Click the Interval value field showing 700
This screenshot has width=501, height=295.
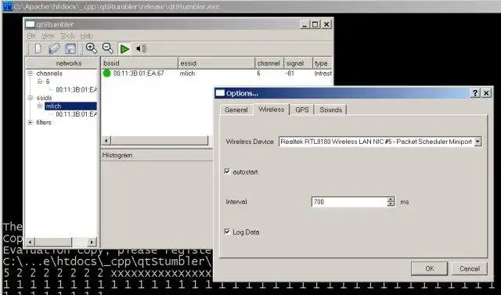(349, 202)
